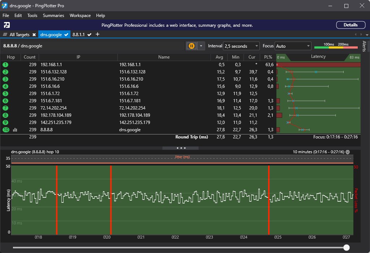Click the packet loss bar near 0:20

tap(111, 200)
